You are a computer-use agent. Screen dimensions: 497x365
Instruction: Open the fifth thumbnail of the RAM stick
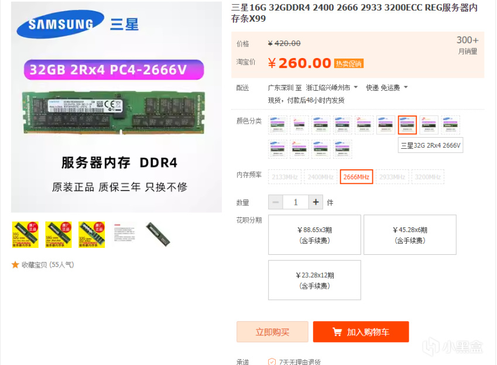(x=158, y=235)
